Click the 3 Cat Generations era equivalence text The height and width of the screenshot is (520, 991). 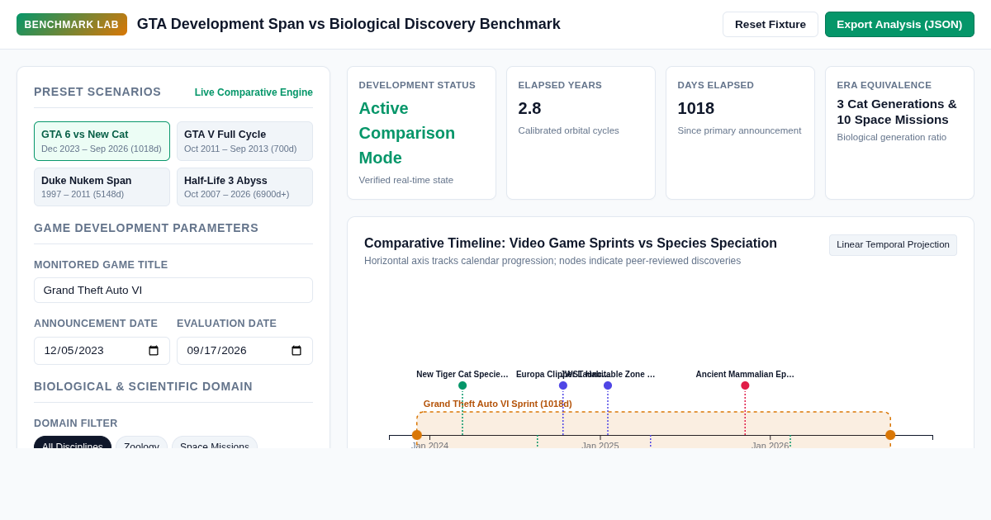click(897, 111)
